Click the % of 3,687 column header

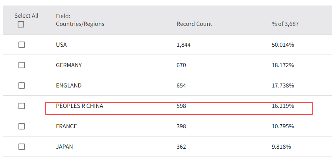tap(285, 24)
